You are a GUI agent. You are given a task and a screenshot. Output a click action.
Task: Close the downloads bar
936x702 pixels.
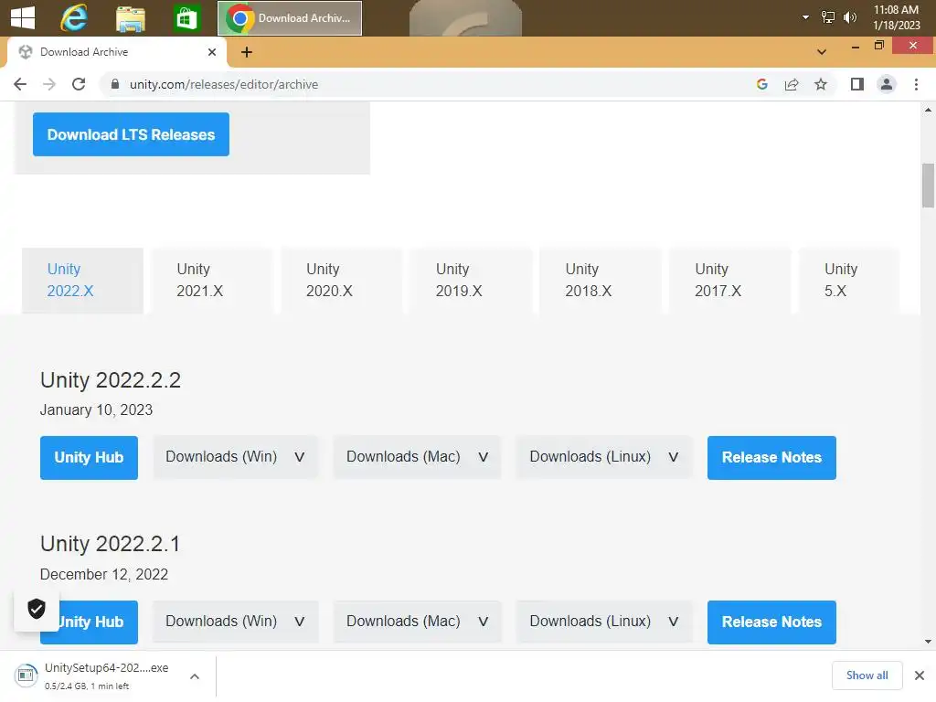click(920, 675)
